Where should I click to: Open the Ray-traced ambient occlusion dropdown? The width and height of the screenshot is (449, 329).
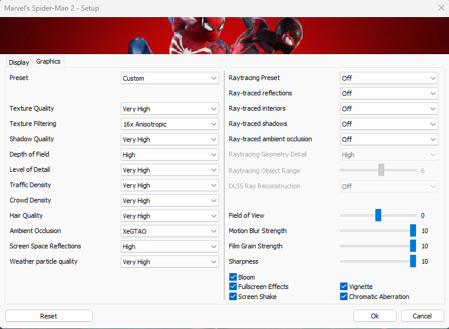coord(389,139)
